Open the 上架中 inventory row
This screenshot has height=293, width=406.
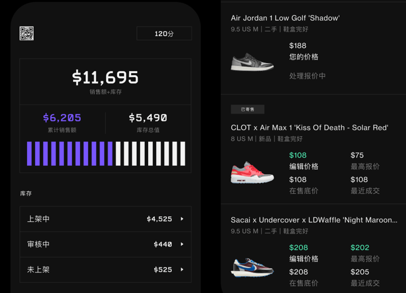point(106,219)
